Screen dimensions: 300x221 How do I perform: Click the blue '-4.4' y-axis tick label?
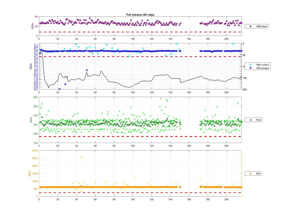click(x=35, y=89)
